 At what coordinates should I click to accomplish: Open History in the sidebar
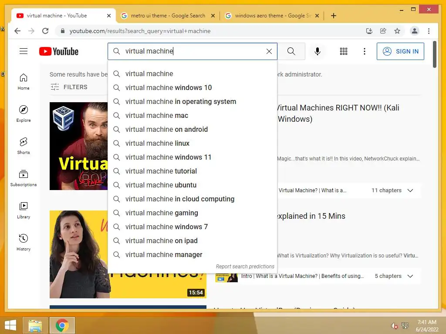24,242
